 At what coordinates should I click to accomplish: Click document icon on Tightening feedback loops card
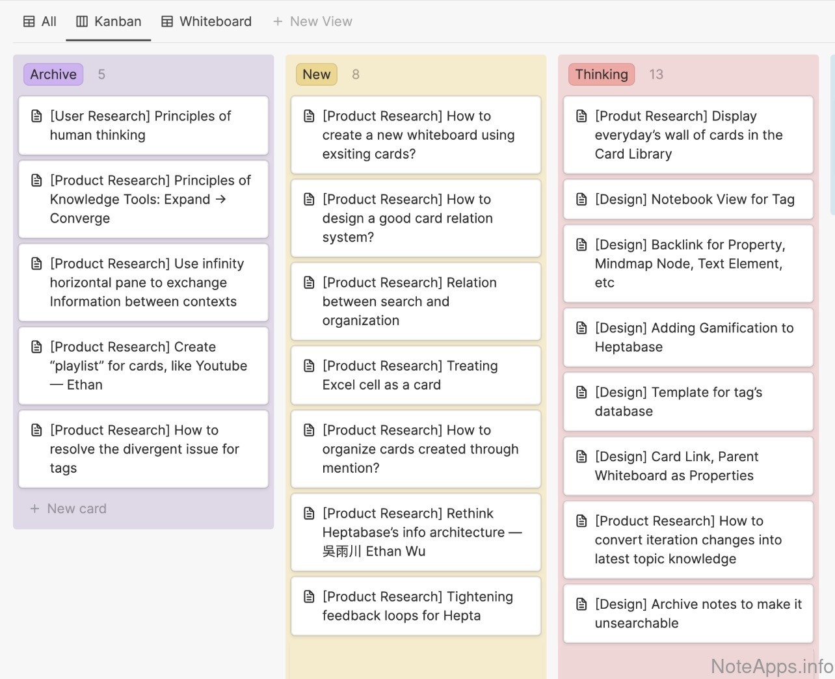[310, 597]
